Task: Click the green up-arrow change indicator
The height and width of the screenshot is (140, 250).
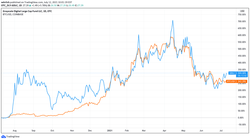Action: pyautogui.click(x=30, y=5)
